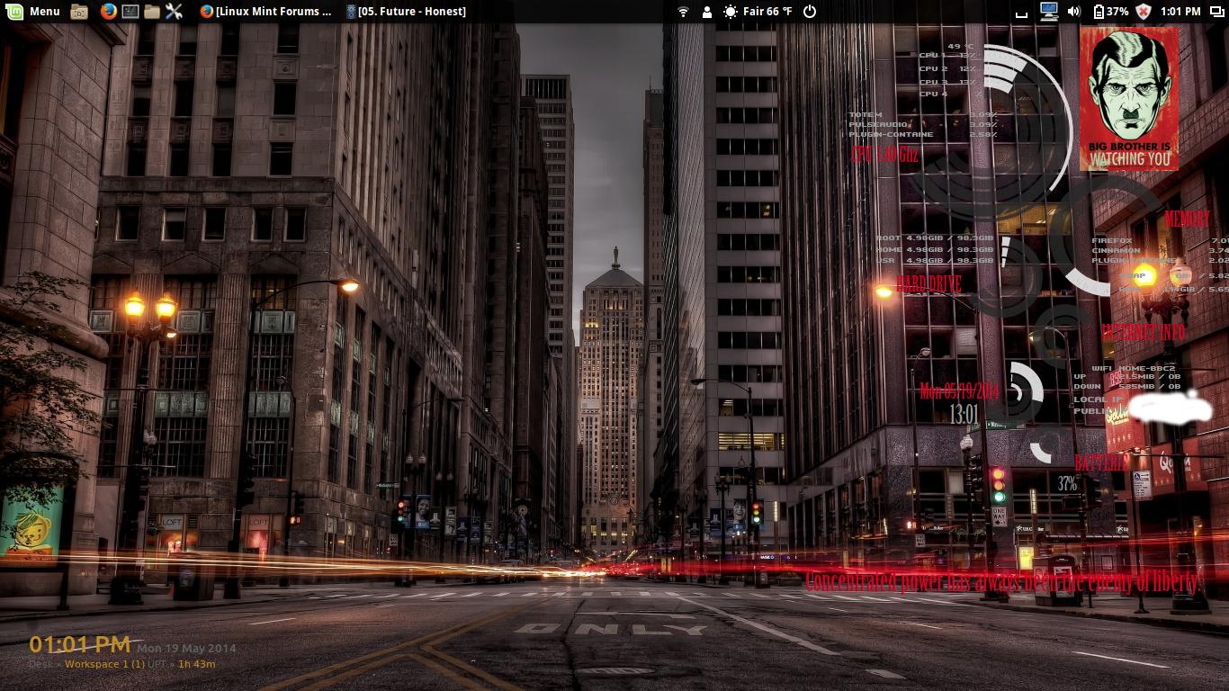
Task: Open the 1:01 PM panel clock calendar
Action: (1180, 12)
